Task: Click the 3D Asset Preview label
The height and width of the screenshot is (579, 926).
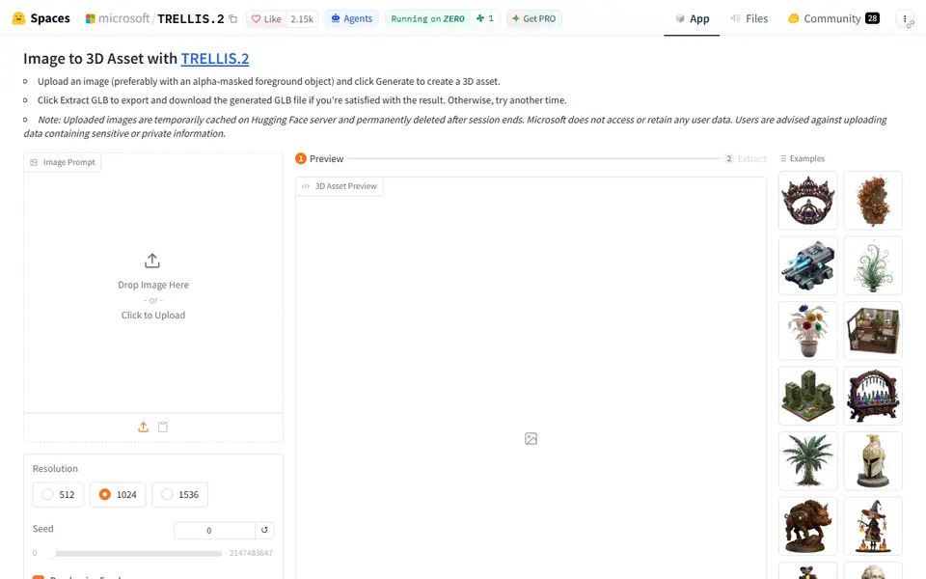Action: (340, 186)
